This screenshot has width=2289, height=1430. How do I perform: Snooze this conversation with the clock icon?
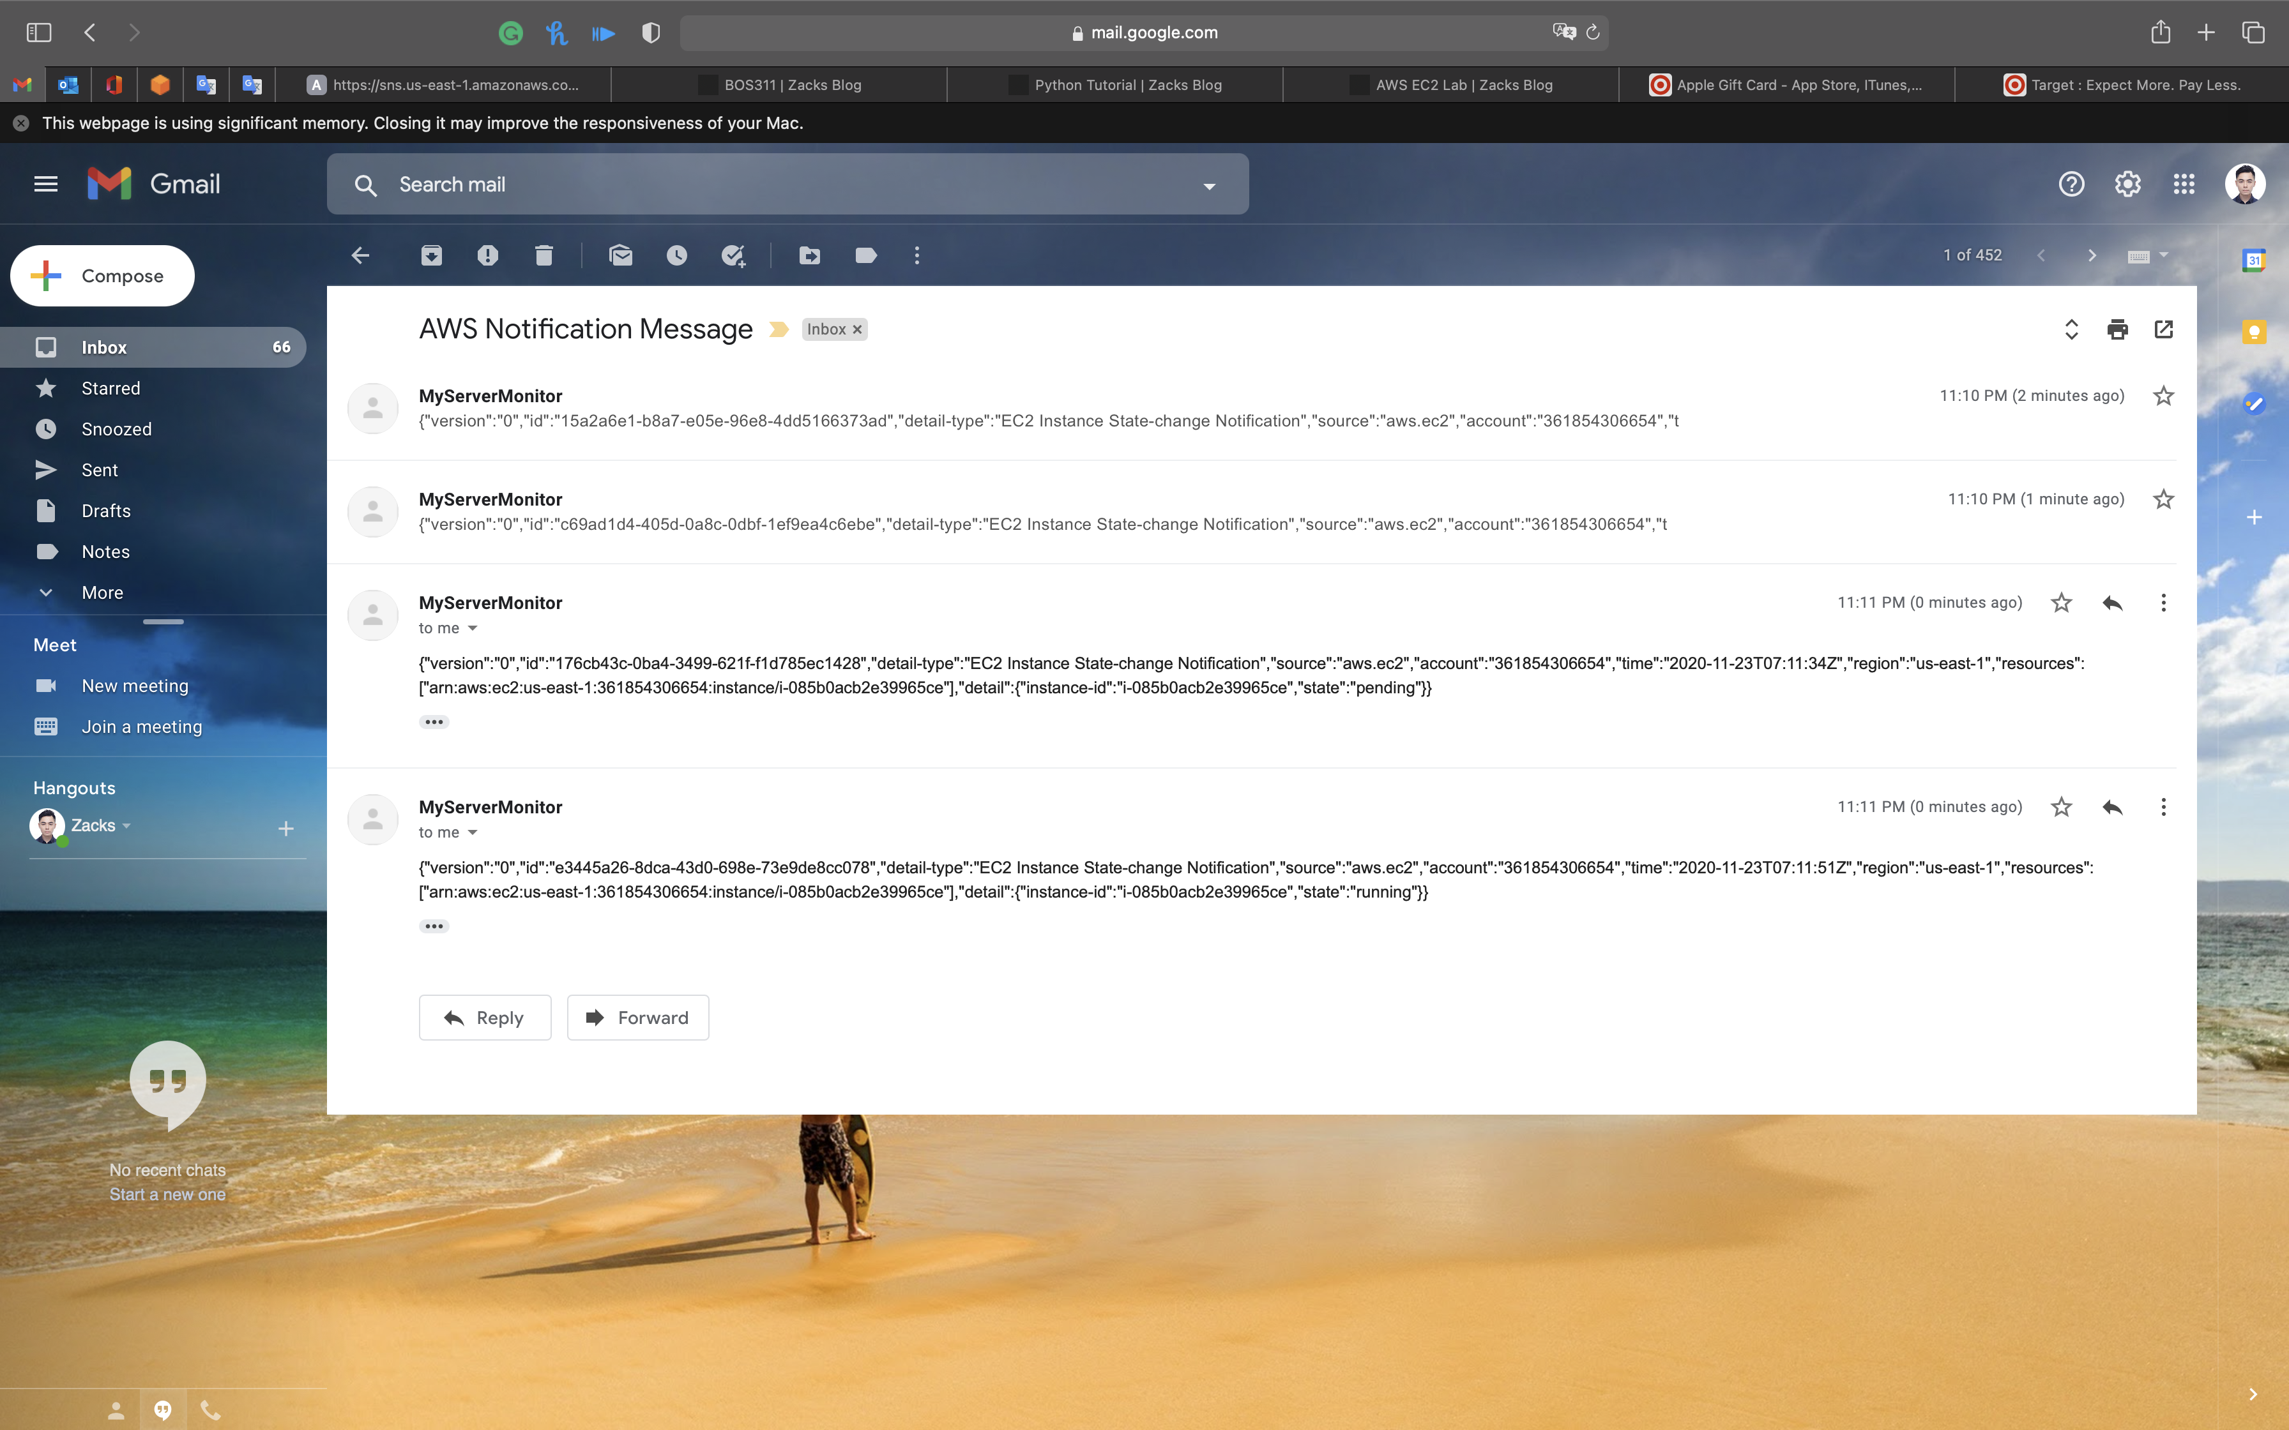point(676,255)
